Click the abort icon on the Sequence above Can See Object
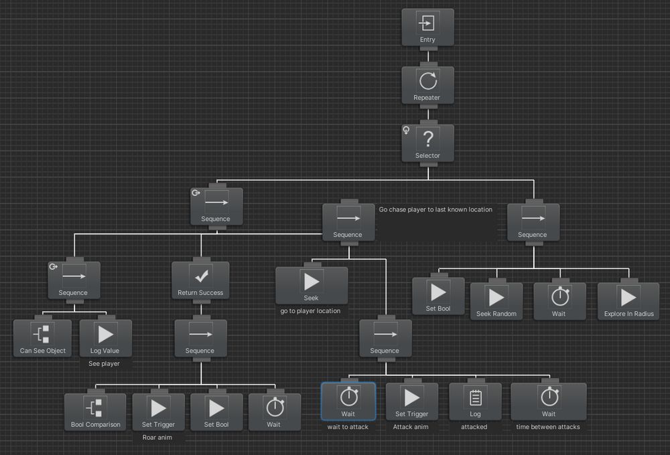 [x=53, y=267]
